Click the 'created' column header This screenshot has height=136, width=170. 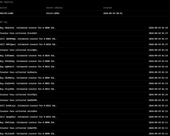[107, 8]
